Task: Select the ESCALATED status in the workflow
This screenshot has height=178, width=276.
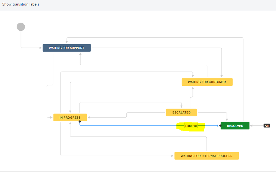Action: click(x=181, y=112)
